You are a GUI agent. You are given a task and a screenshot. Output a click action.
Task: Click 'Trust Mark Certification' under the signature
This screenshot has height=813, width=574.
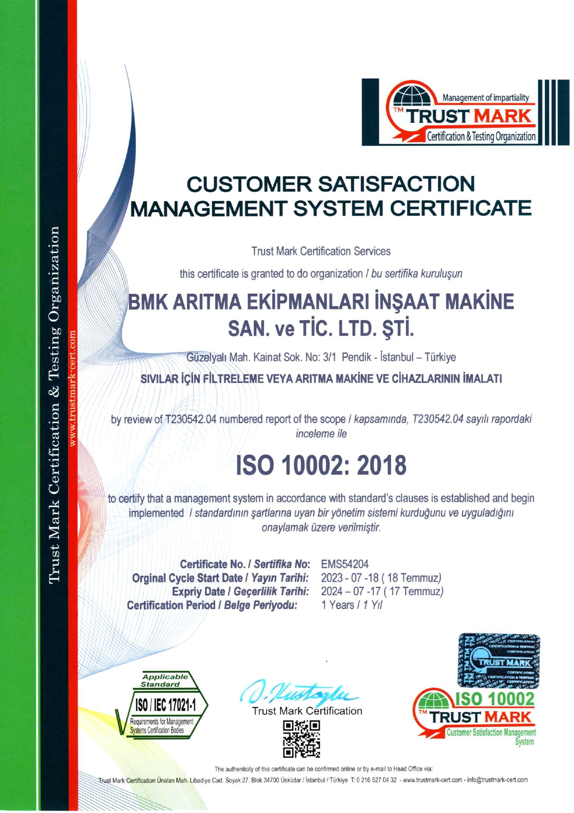tap(307, 711)
